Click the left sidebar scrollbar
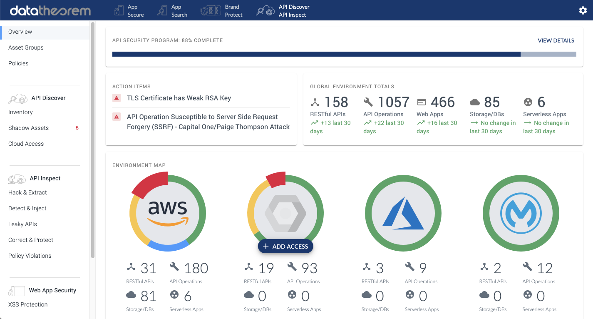The width and height of the screenshot is (593, 319). (92, 140)
